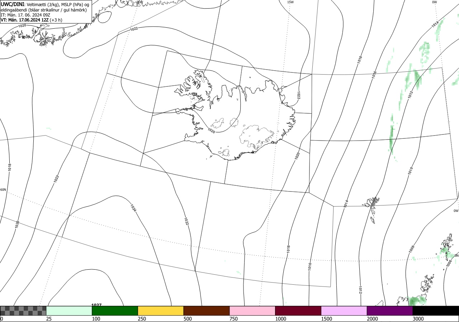Viewport: 459px width, 322px height.
Task: Click the brown 500–750 legend swatch
Action: (x=207, y=311)
